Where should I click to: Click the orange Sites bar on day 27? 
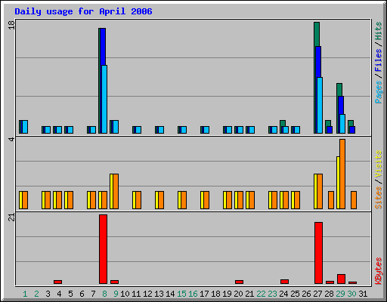[320, 191]
